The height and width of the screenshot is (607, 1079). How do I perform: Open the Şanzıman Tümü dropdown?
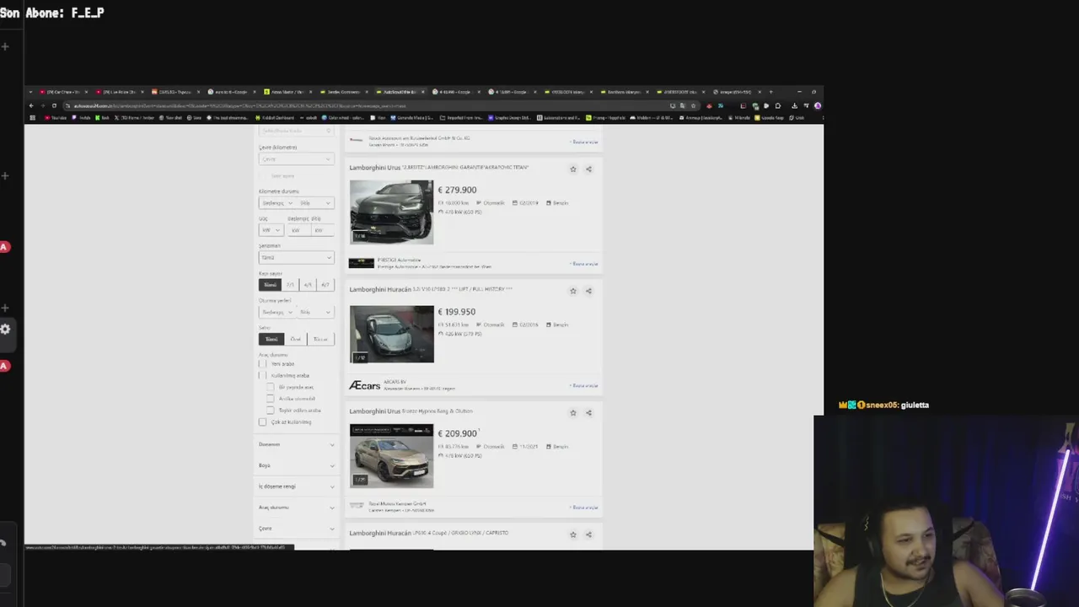pyautogui.click(x=296, y=257)
